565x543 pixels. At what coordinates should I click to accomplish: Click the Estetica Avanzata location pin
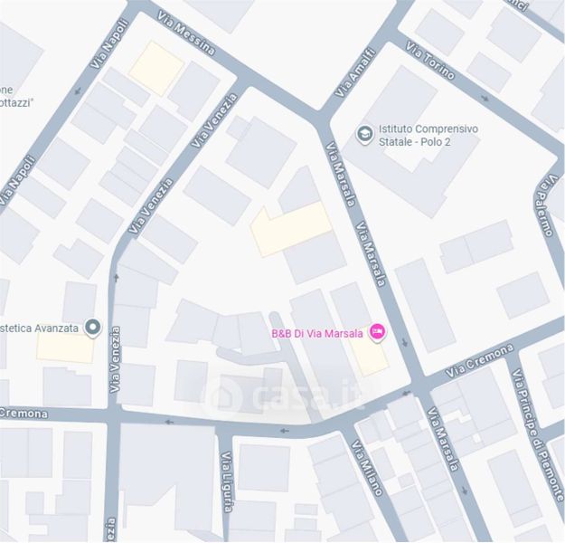tap(93, 328)
